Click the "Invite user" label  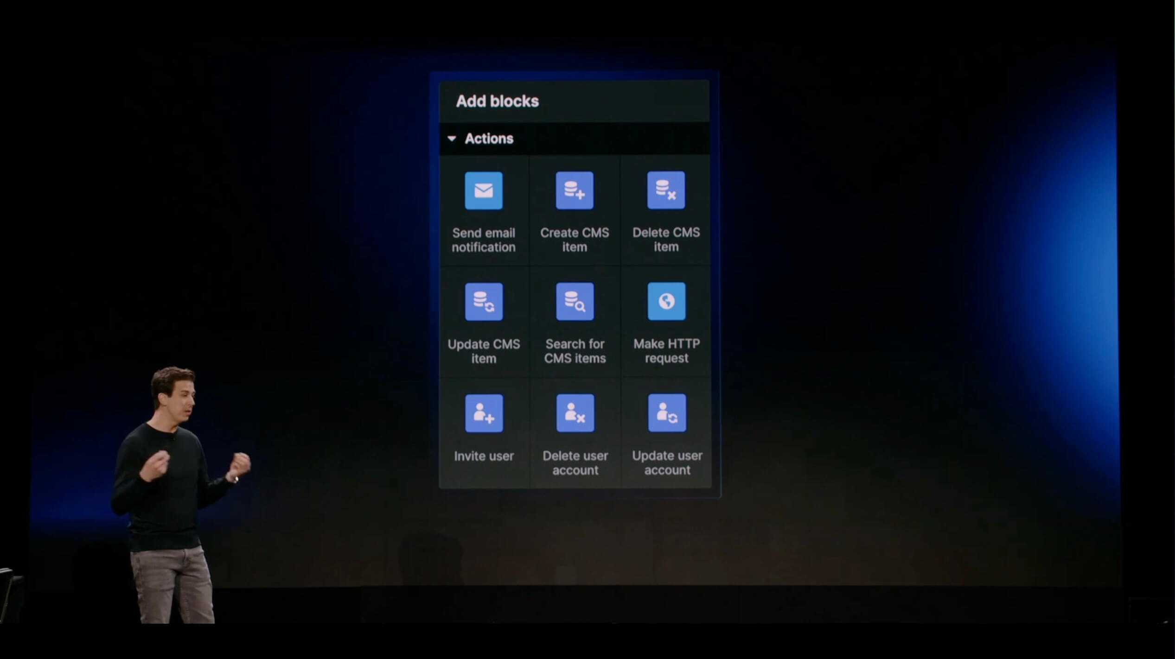484,456
